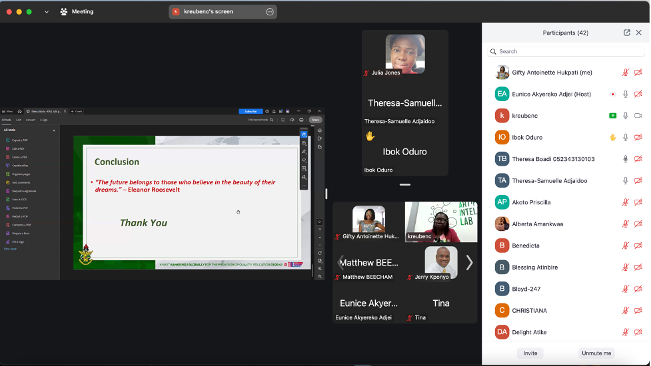Select the Edit tab in shared Acrobat window
Screen dimensions: 651x366
pyautogui.click(x=19, y=120)
